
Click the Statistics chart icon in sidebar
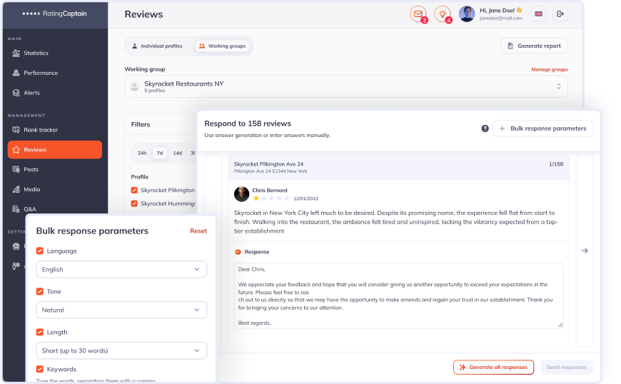[16, 53]
